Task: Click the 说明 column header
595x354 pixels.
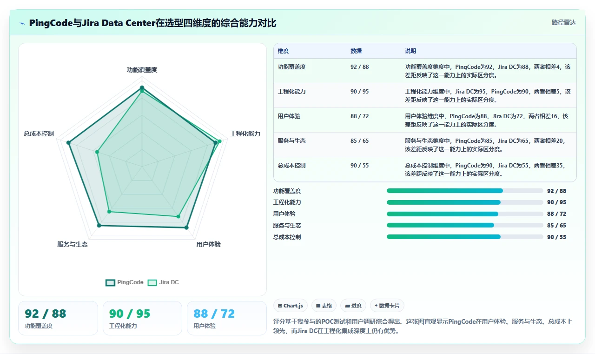Action: pos(410,51)
